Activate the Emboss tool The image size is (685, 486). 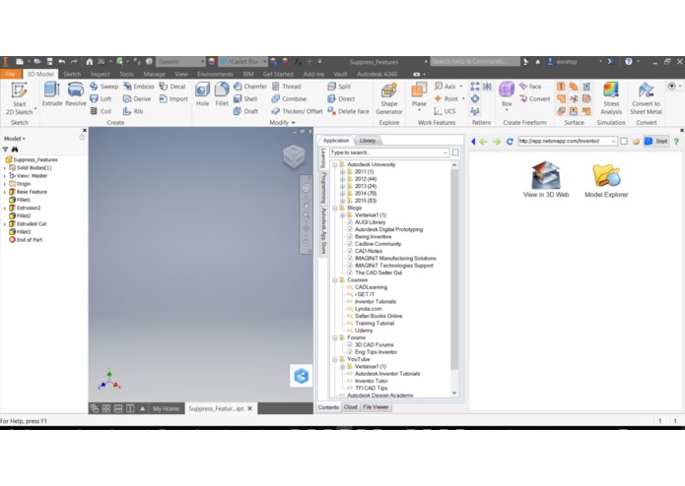coord(139,87)
